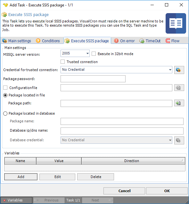Sort variables by Name column
This screenshot has width=189, height=204.
coord(20,161)
